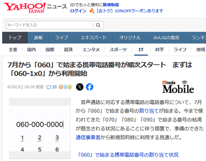This screenshot has width=206, height=161.
Task: Open the 速報 tab
Action: point(38,38)
